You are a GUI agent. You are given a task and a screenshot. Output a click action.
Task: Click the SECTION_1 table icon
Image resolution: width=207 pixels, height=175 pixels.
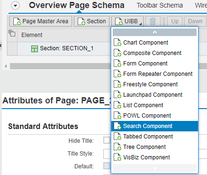click(x=35, y=49)
